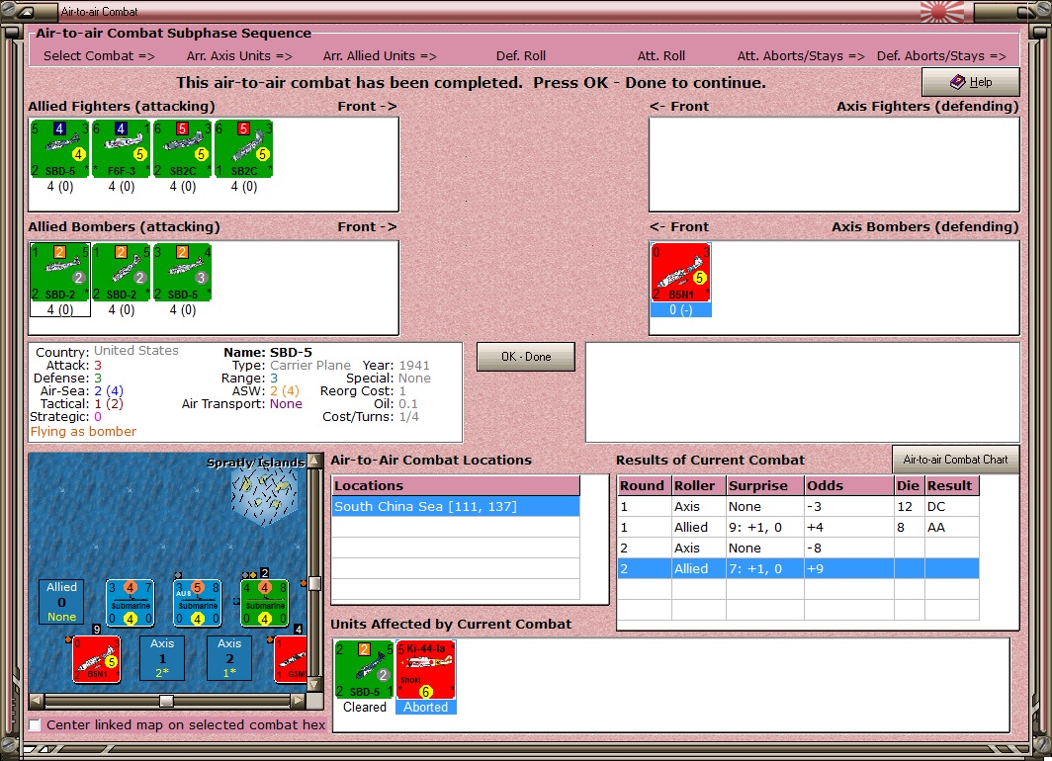Select the F6F-3 Allied fighter unit
This screenshot has width=1052, height=761.
(121, 149)
